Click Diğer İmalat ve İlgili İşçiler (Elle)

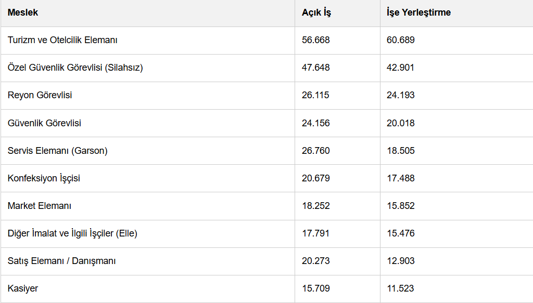point(72,233)
